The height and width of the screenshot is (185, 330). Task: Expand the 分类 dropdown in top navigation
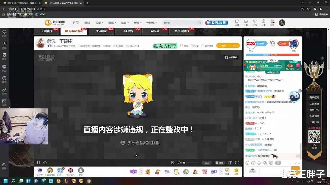point(99,23)
